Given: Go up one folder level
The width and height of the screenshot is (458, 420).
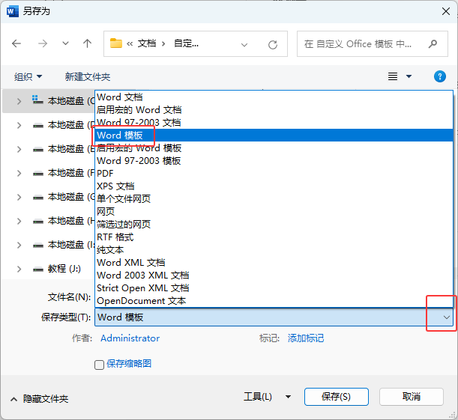Looking at the screenshot, I should click(87, 43).
